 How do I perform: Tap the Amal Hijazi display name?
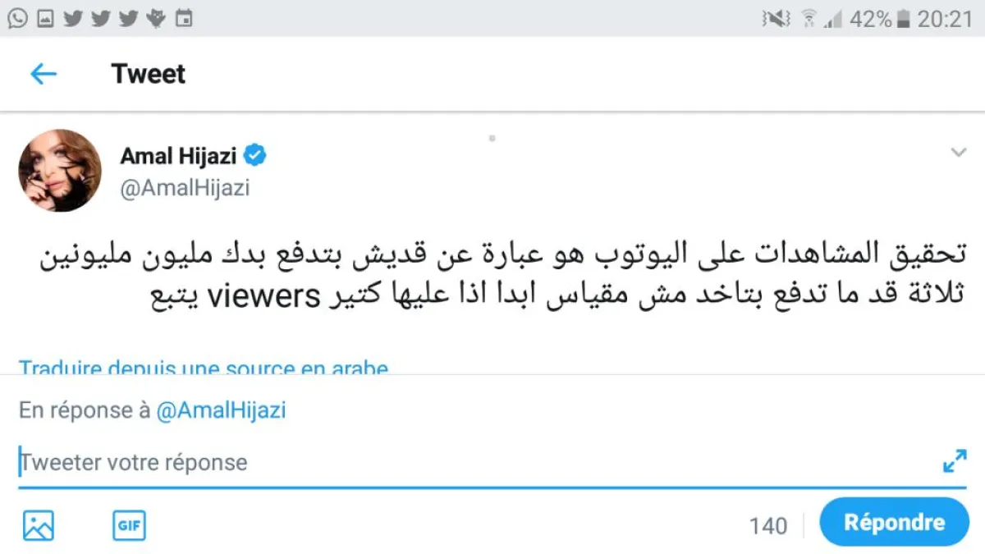point(178,155)
